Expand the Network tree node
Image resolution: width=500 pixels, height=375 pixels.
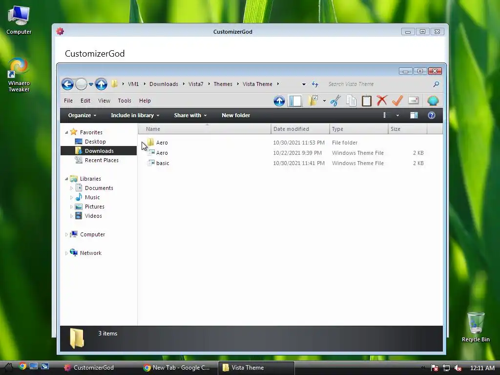click(66, 253)
